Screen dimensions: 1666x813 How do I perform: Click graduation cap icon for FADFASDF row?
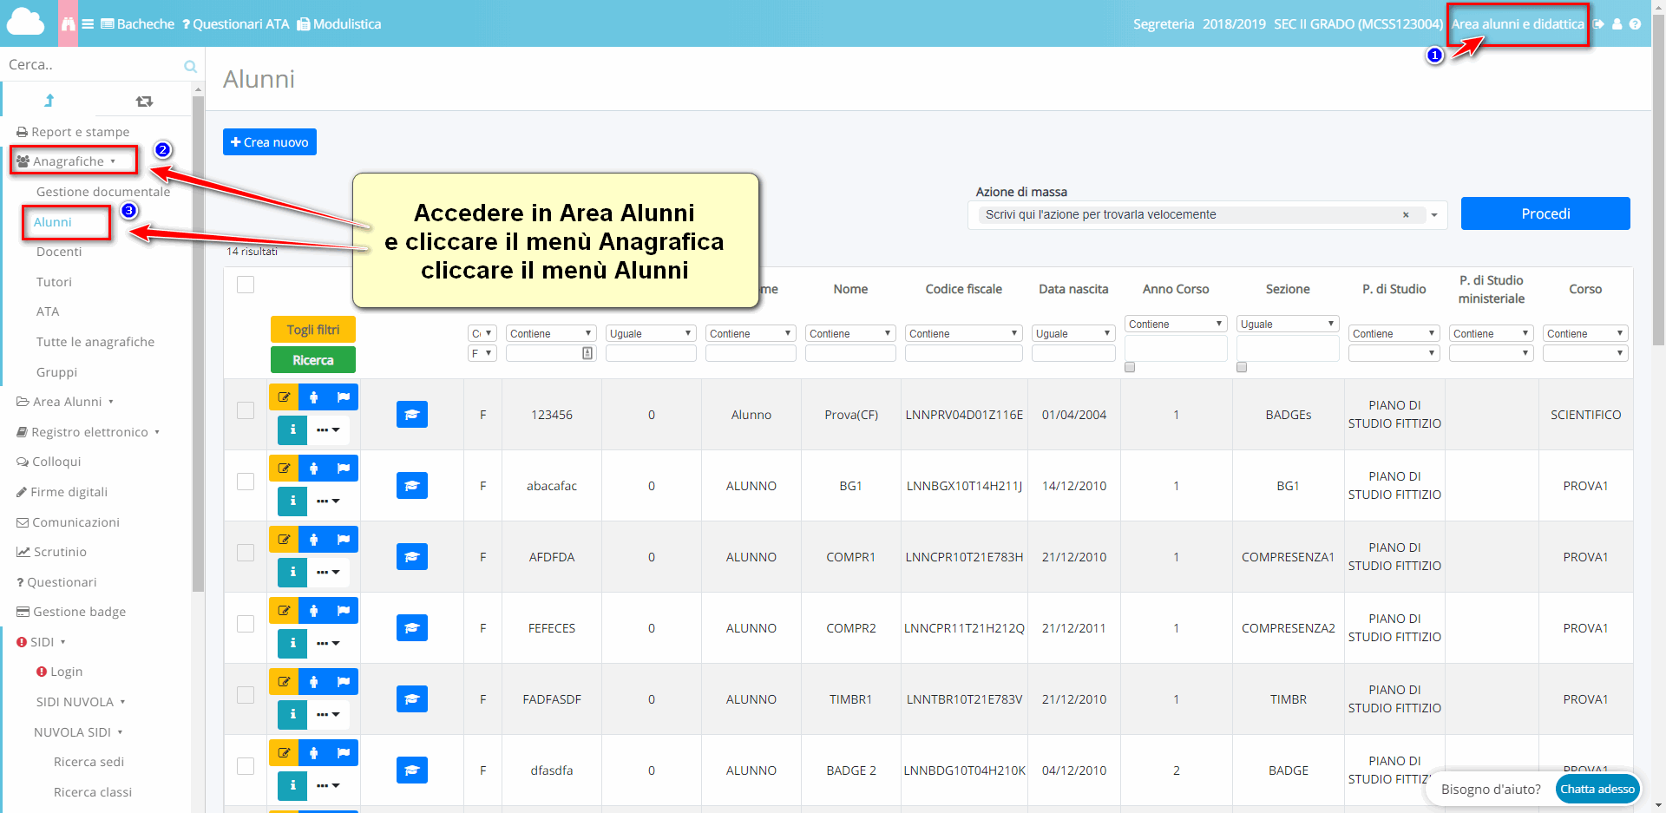pyautogui.click(x=412, y=699)
